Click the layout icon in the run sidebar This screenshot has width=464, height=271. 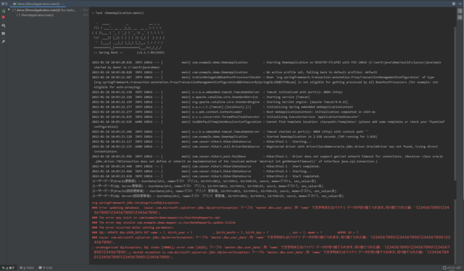(x=4, y=33)
